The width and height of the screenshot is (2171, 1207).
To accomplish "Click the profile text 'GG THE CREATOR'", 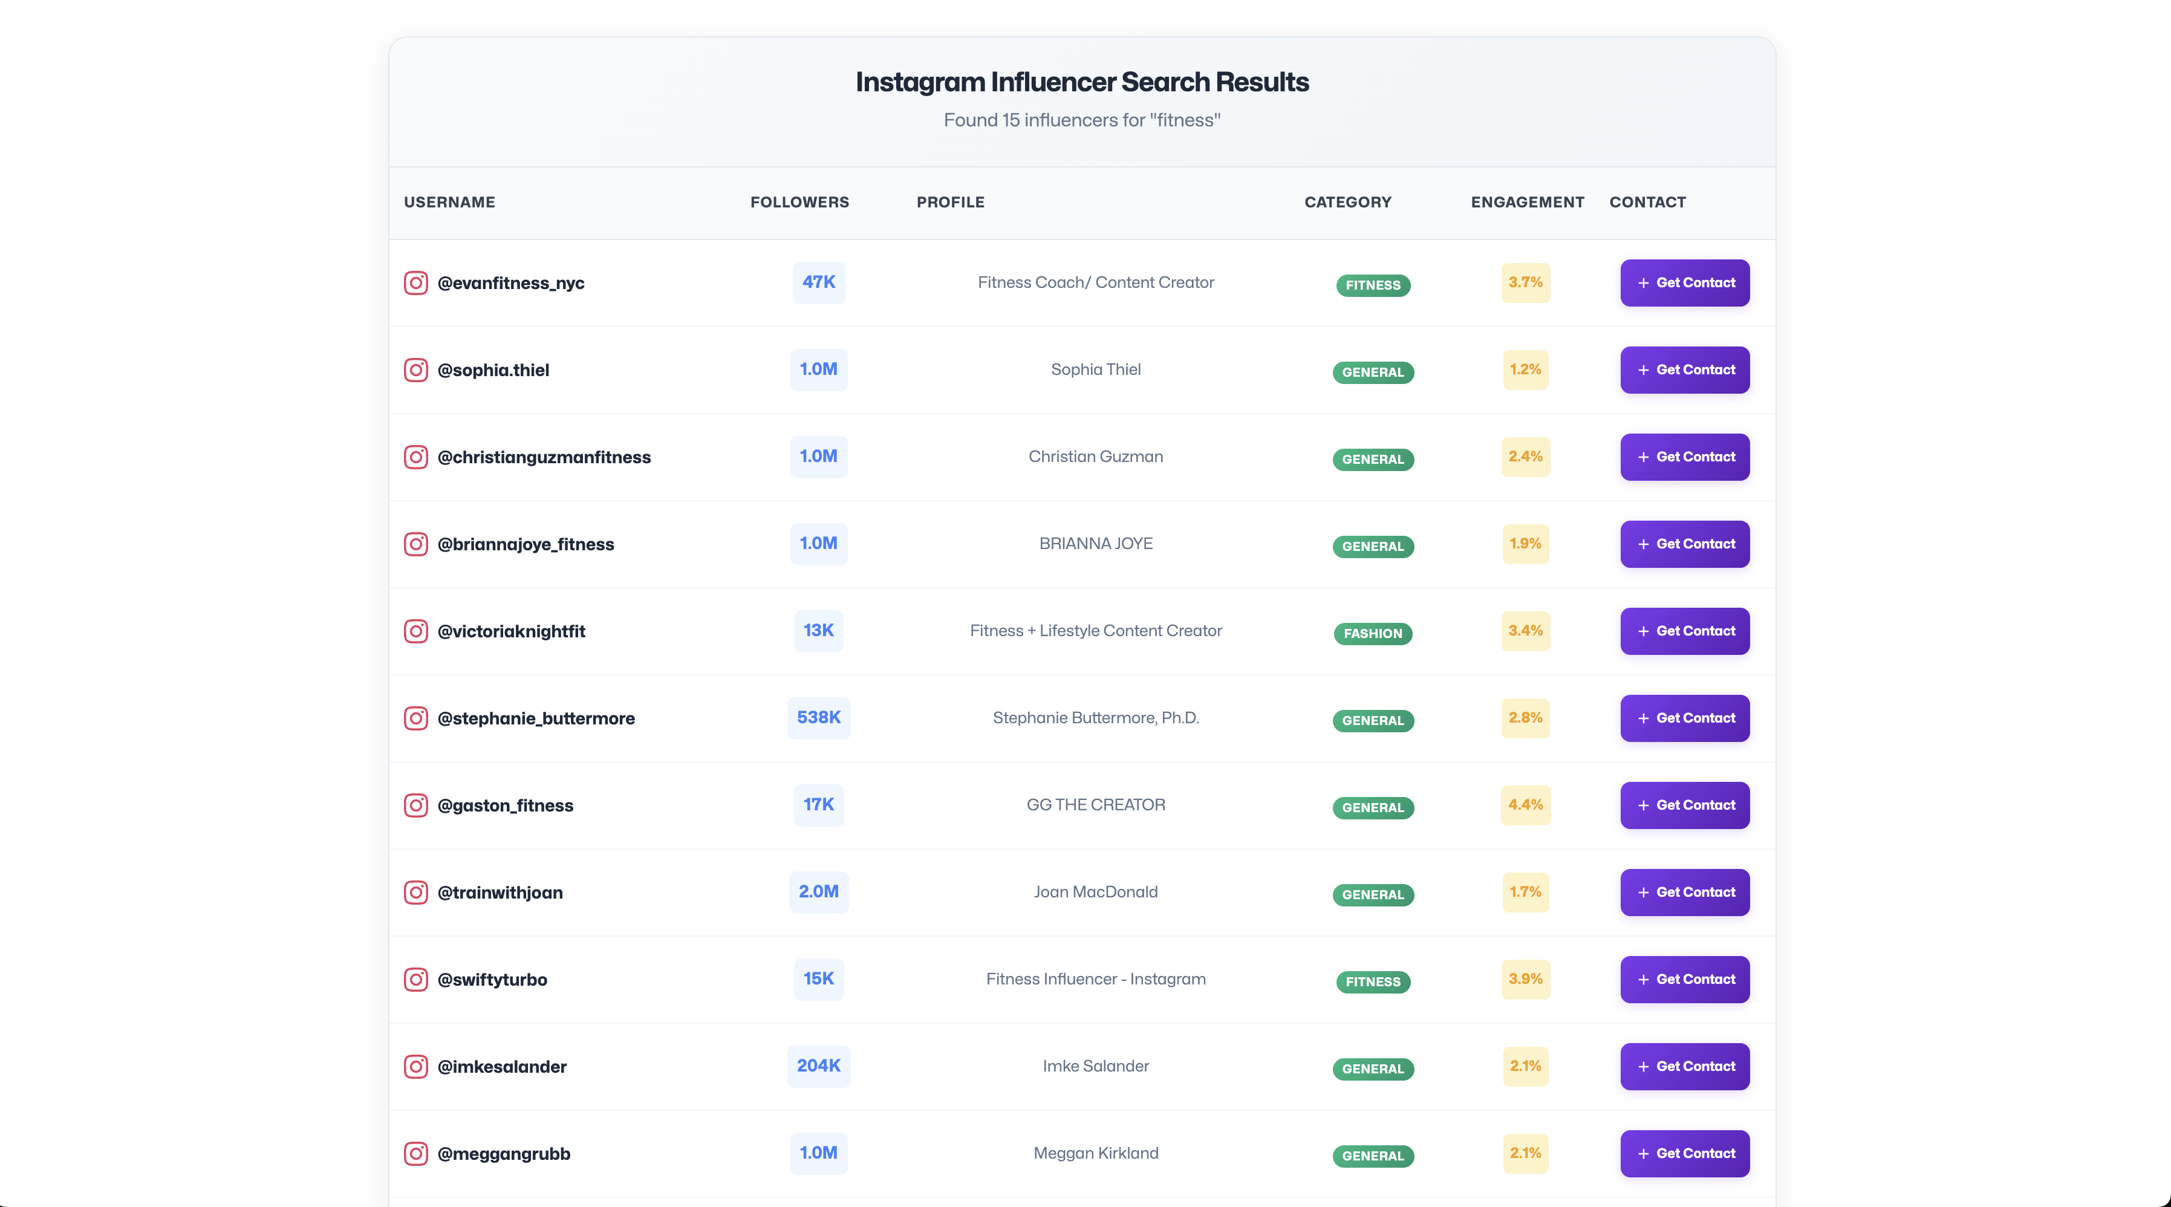I will [x=1096, y=805].
